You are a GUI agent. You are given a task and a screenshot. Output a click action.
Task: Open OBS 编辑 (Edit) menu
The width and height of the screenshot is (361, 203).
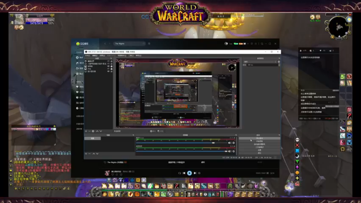[95, 55]
